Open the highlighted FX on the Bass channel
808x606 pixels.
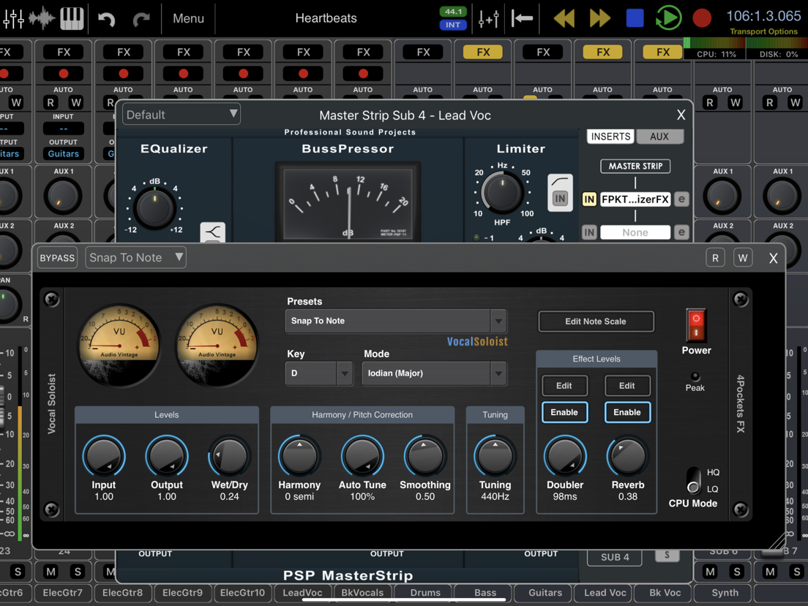click(x=483, y=52)
